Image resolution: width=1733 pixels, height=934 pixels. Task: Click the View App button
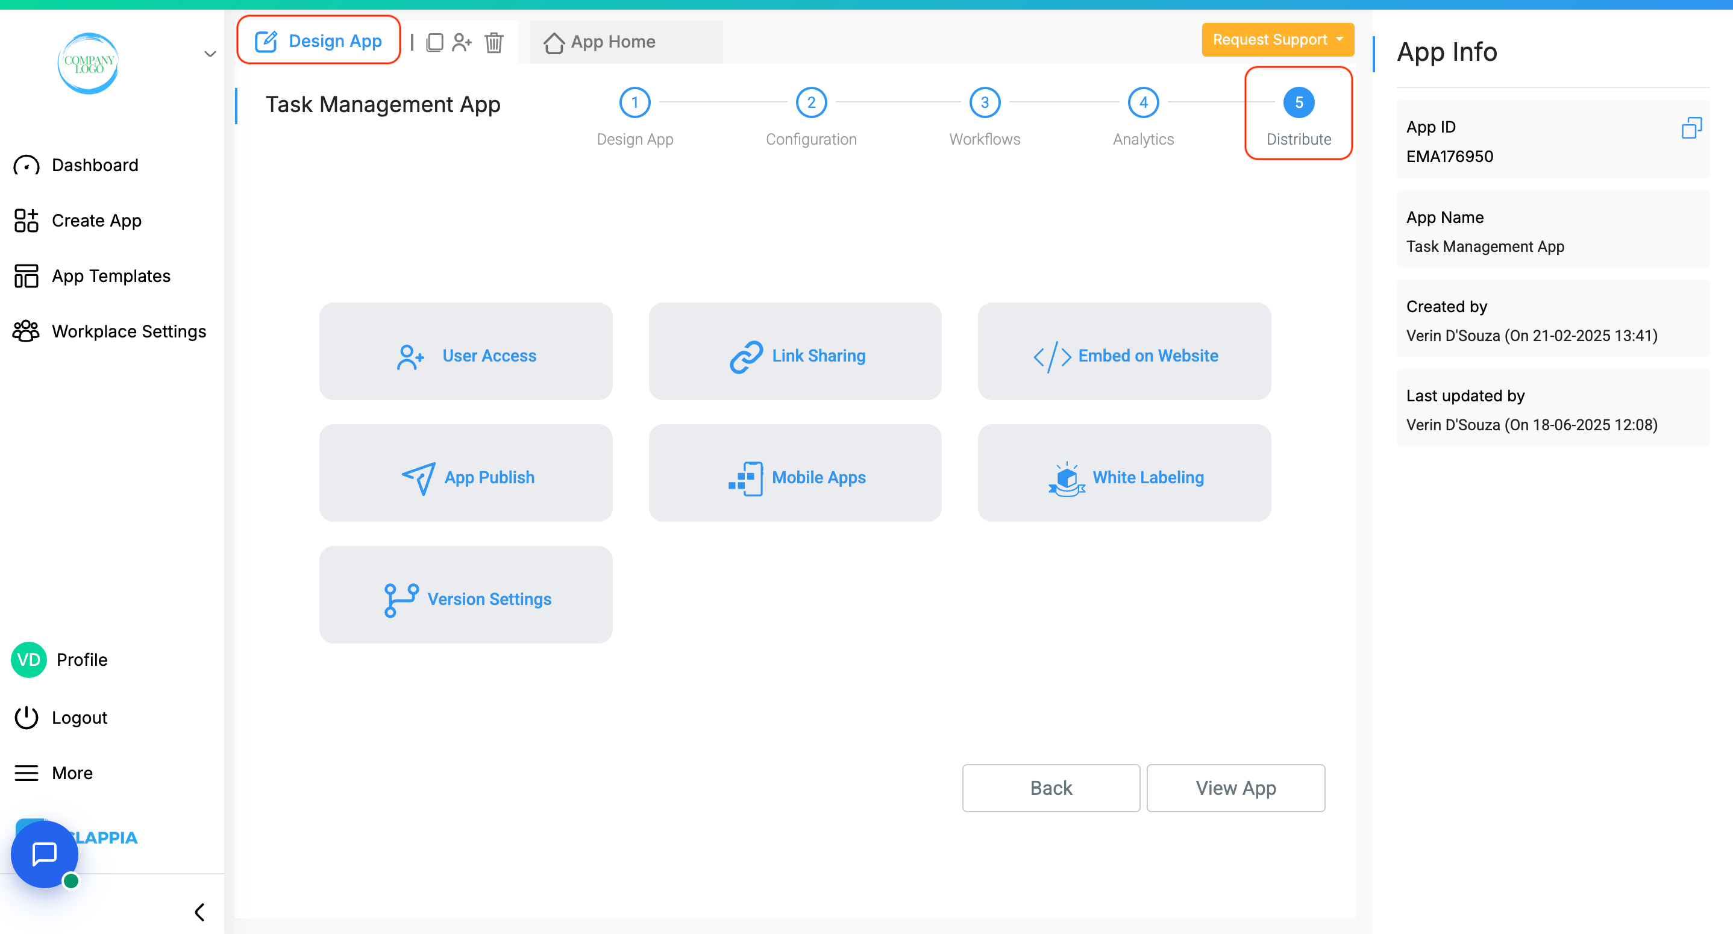(x=1235, y=788)
